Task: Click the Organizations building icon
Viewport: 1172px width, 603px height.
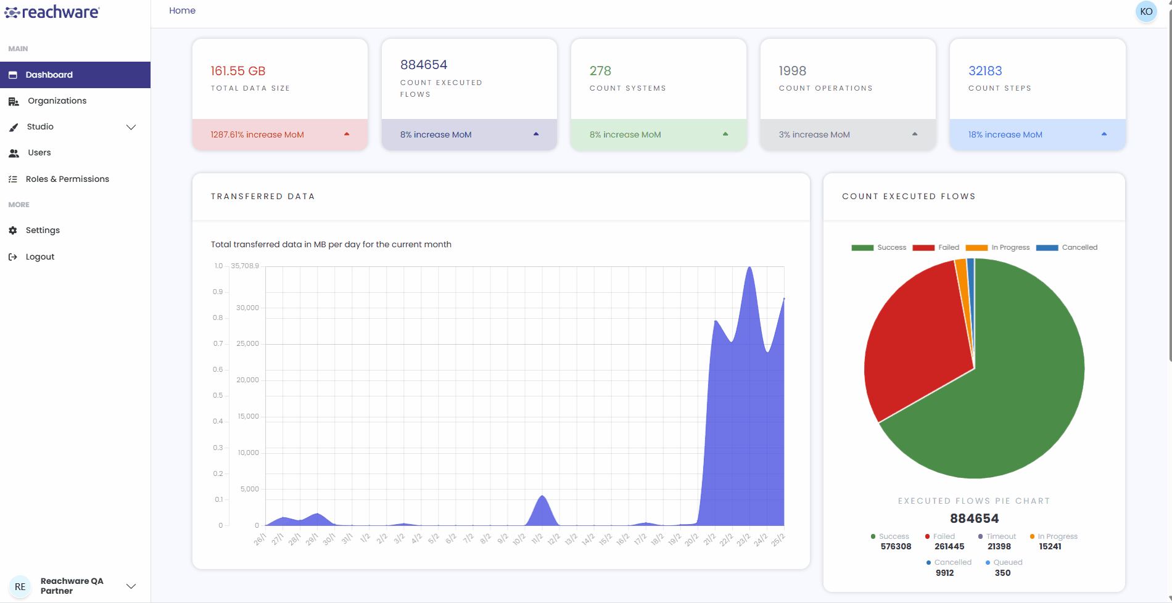Action: [14, 101]
